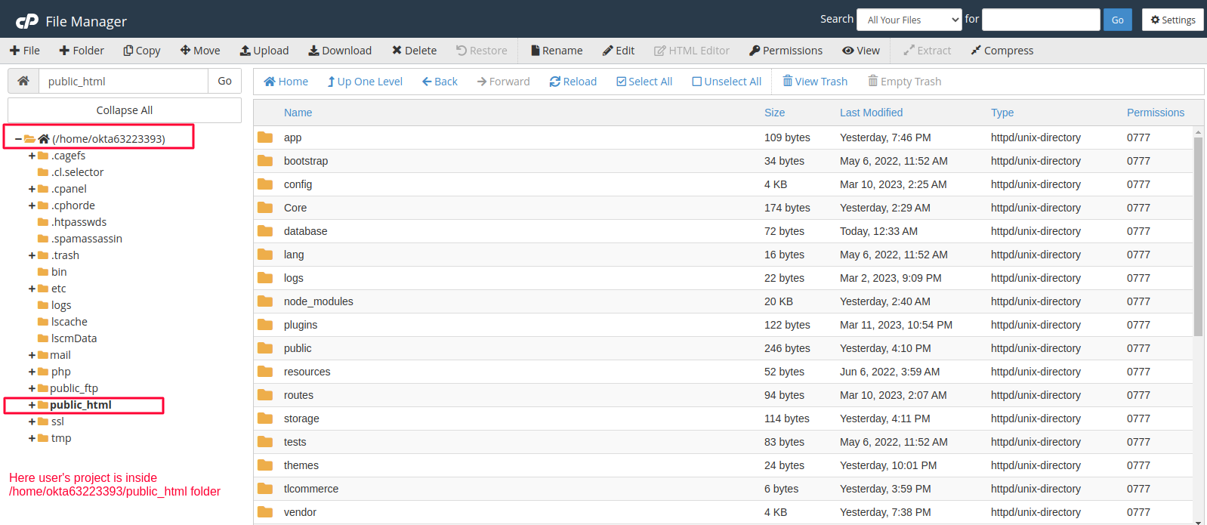Screen dimensions: 1207x525
Task: Click the Compress tool icon
Action: coord(976,51)
